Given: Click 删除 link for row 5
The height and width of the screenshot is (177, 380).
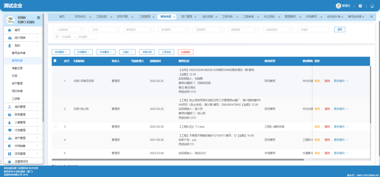Looking at the screenshot, I should point(327,153).
